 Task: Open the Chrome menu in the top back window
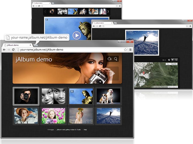[x=120, y=6]
